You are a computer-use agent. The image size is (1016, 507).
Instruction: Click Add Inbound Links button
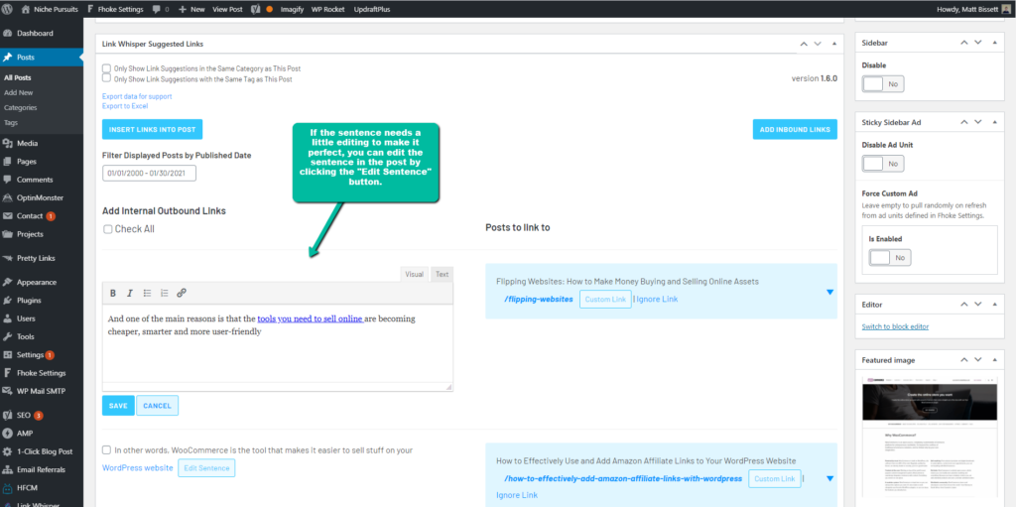coord(795,130)
